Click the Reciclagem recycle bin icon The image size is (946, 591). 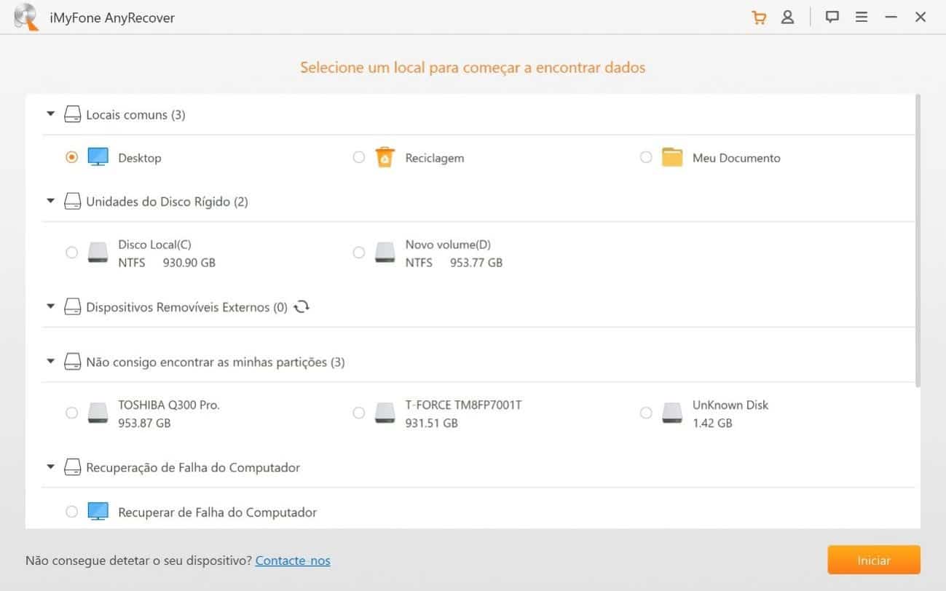[x=385, y=157]
